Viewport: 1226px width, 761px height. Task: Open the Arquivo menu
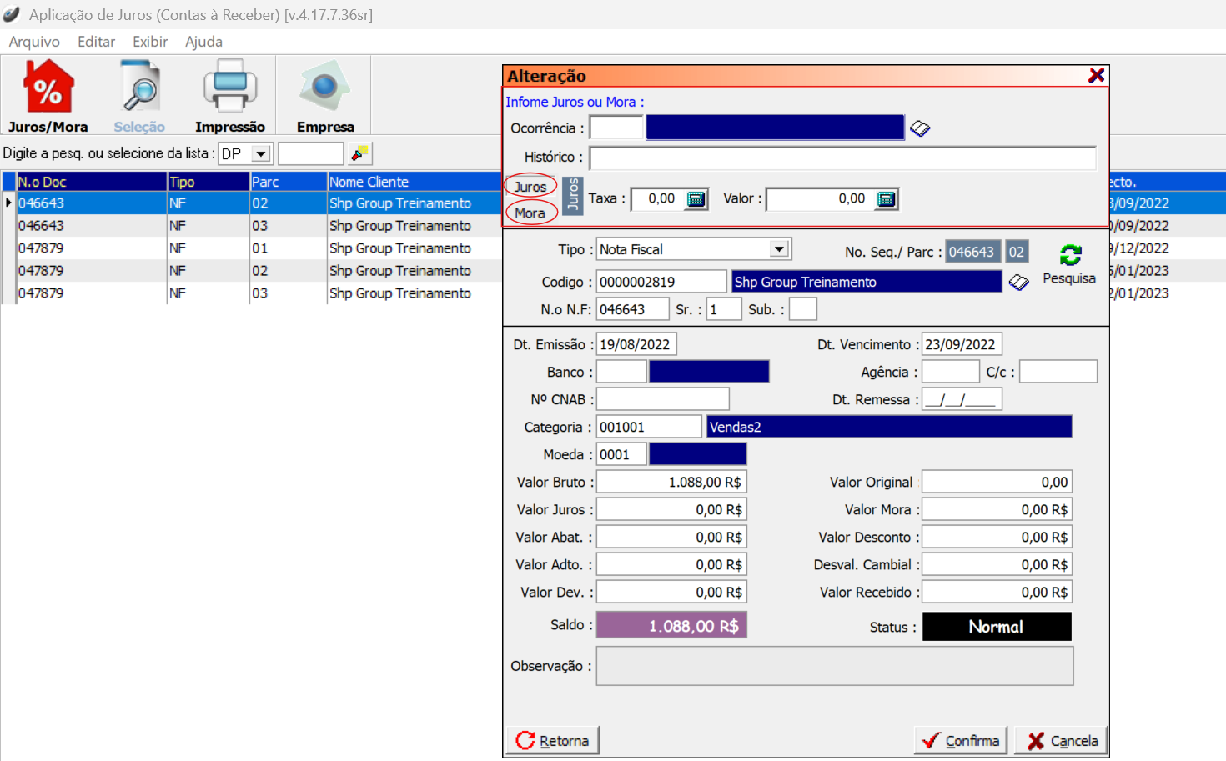pos(34,42)
